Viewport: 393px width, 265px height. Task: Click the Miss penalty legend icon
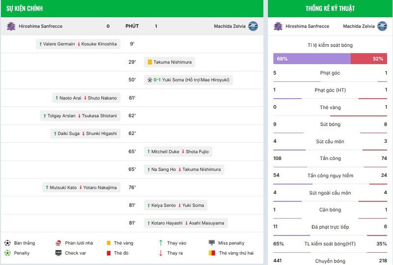[212, 243]
